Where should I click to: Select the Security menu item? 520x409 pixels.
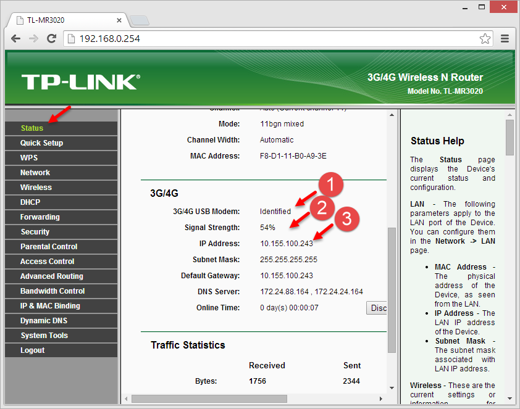click(61, 232)
